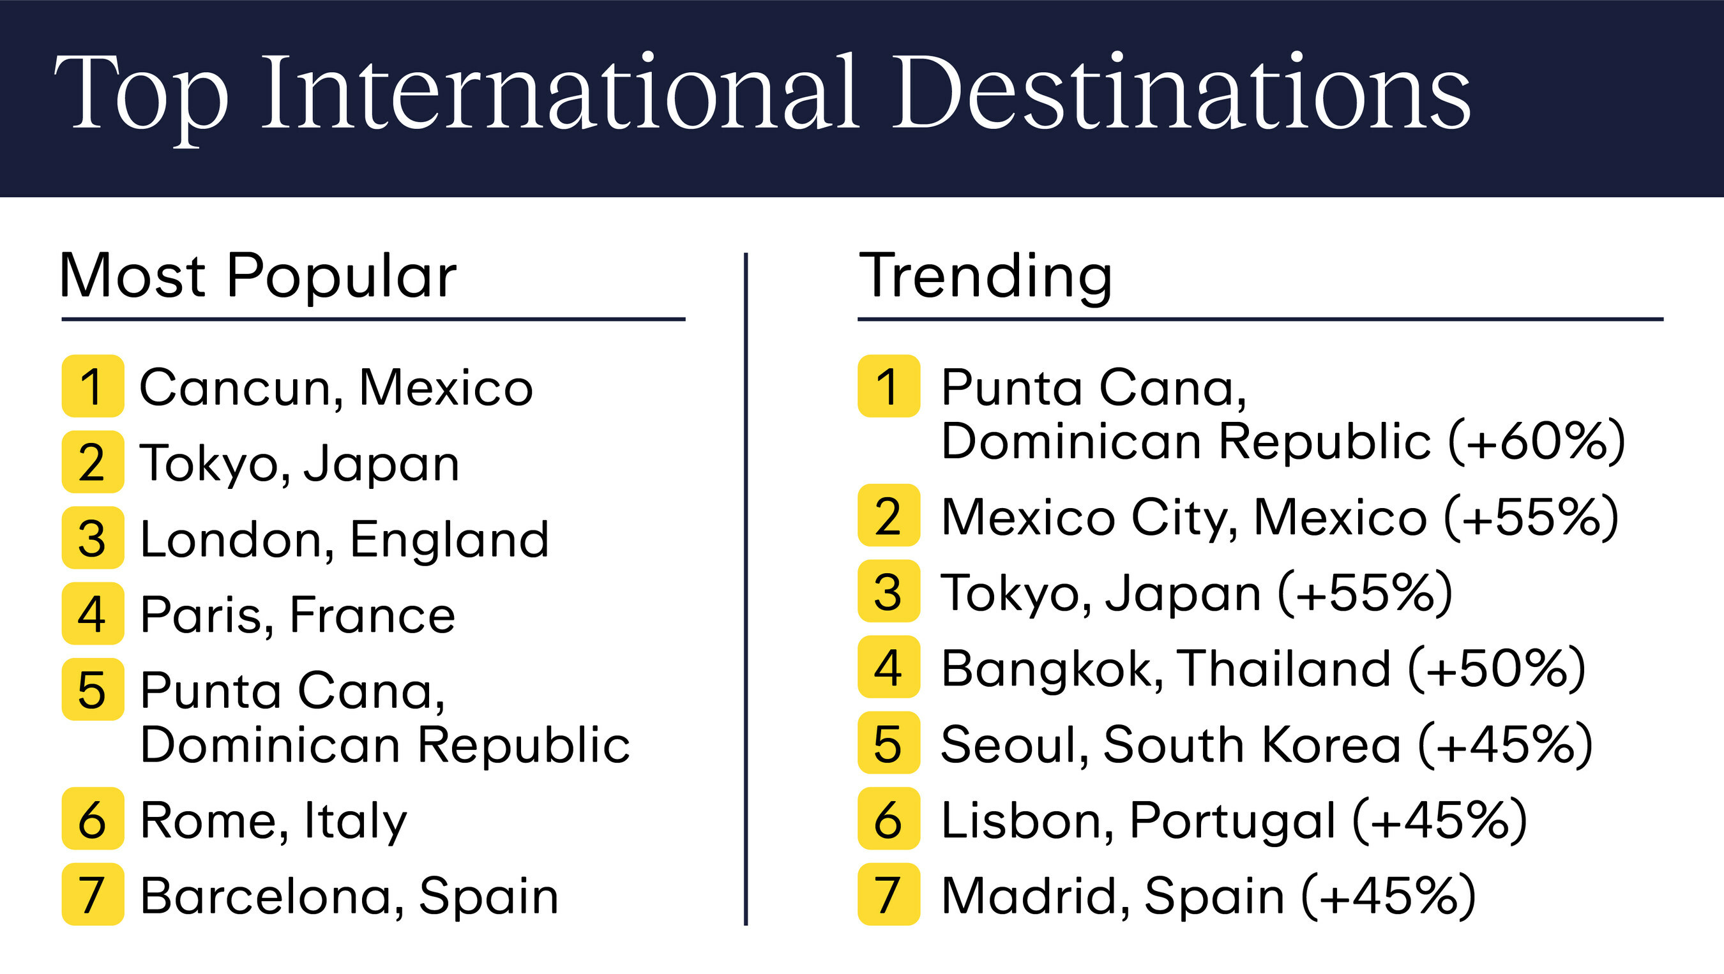Click the Most Popular column heading

click(258, 276)
